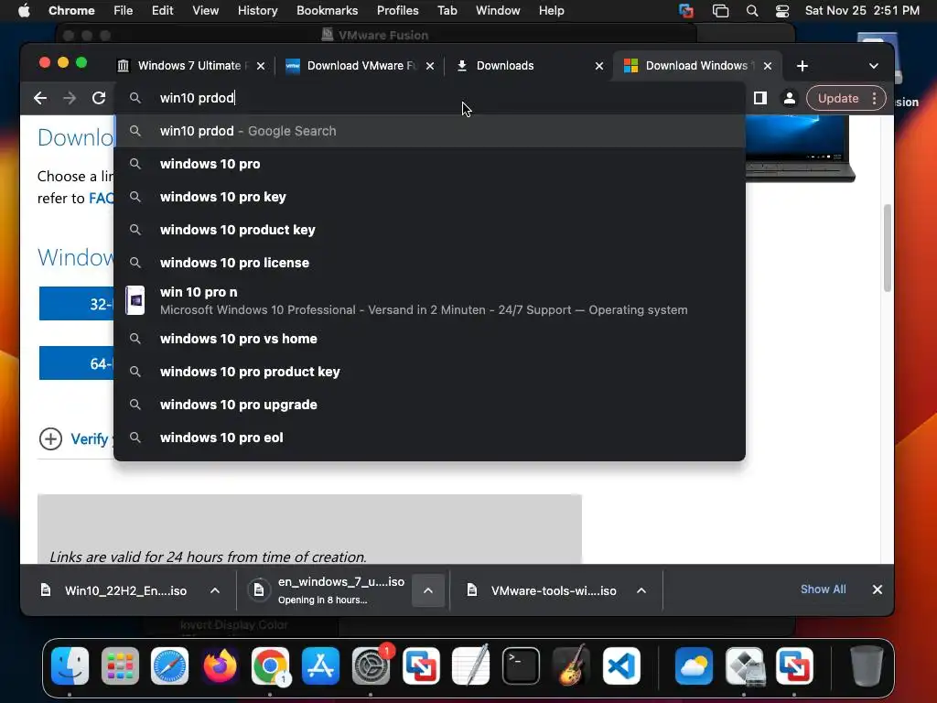This screenshot has width=937, height=703.
Task: Choose suggestion windows 10 pro key
Action: click(x=430, y=197)
